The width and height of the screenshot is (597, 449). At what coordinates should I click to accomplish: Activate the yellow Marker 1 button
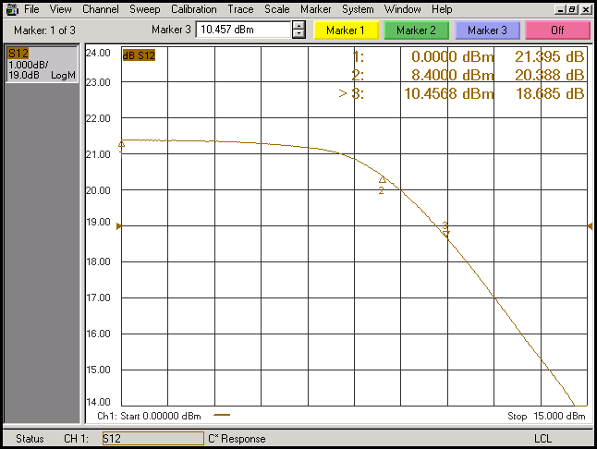click(x=346, y=30)
